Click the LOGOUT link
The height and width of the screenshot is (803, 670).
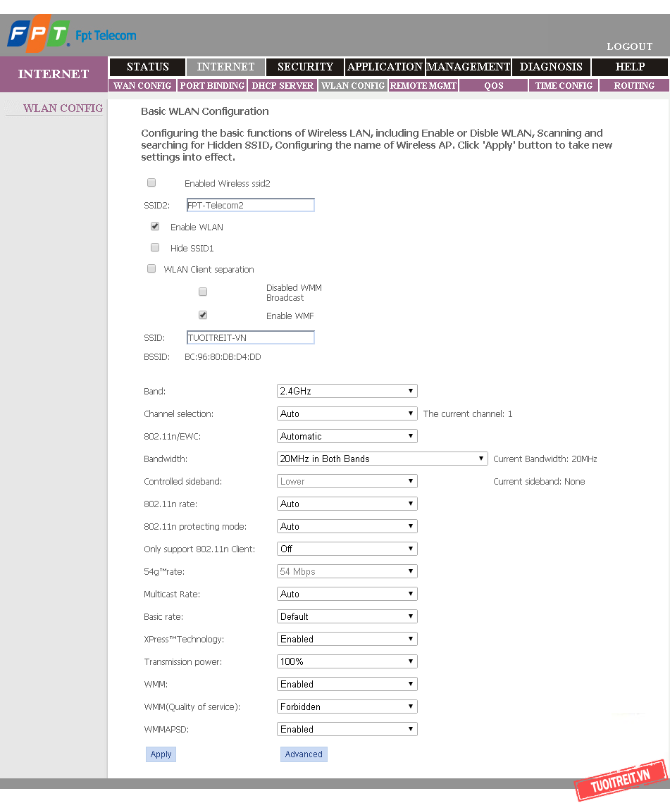[630, 46]
